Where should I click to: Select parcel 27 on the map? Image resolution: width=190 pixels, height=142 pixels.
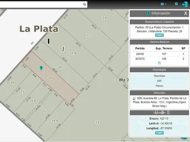[23, 92]
